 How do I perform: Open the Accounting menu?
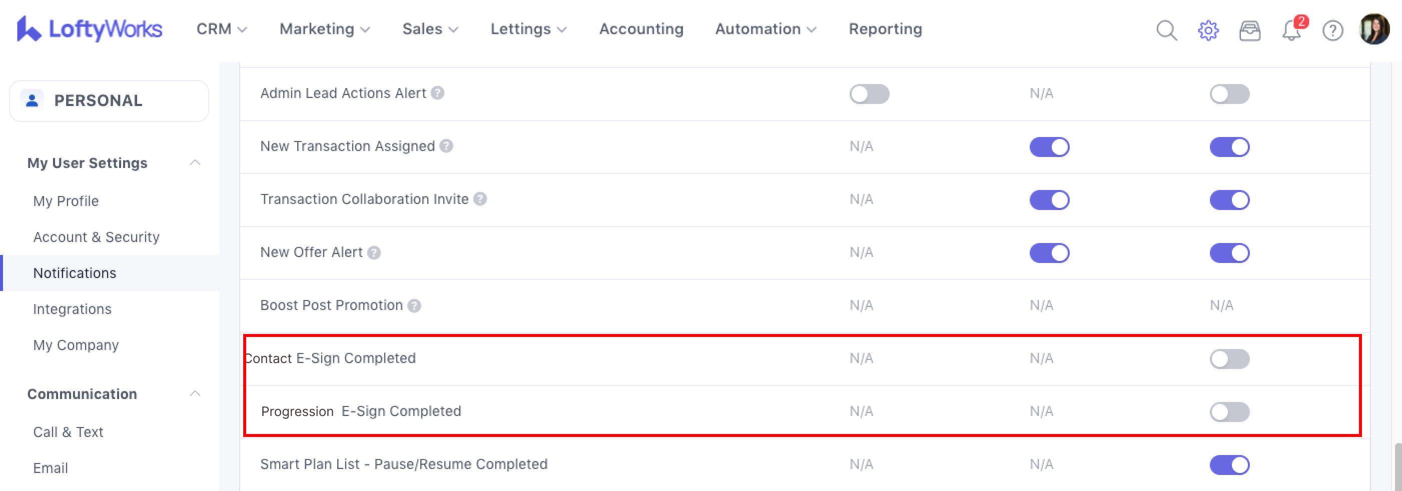coord(640,29)
